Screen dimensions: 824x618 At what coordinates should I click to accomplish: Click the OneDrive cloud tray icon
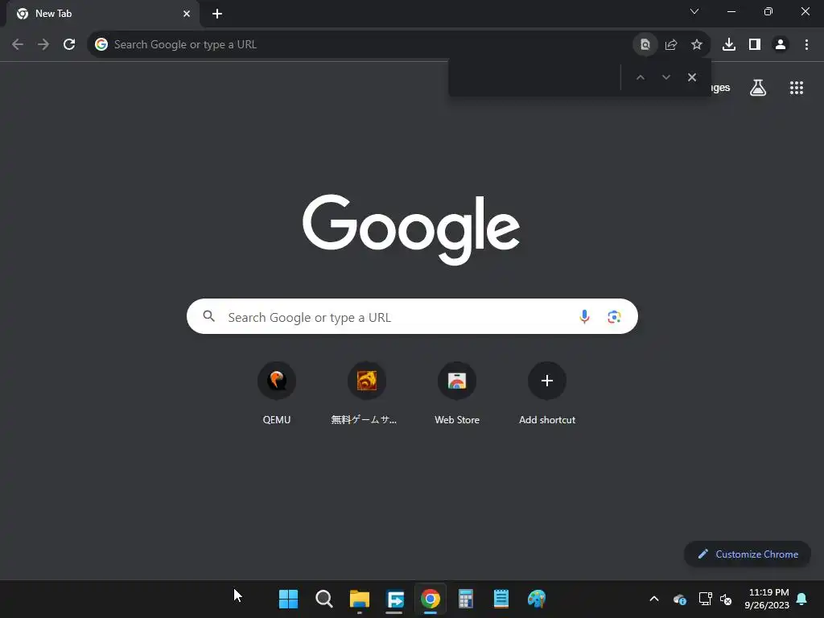pyautogui.click(x=679, y=599)
